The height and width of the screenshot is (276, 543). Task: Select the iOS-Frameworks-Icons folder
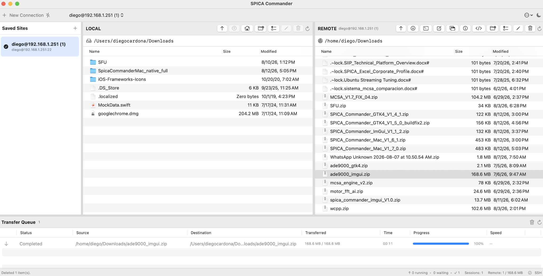198,79
